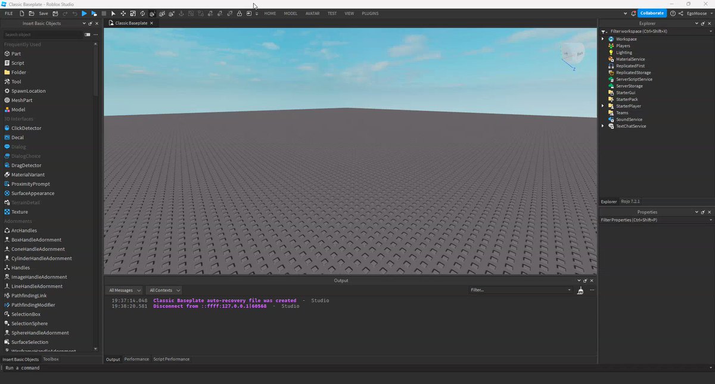Image resolution: width=715 pixels, height=384 pixels.
Task: Expand the TextChatService tree node
Action: 602,126
